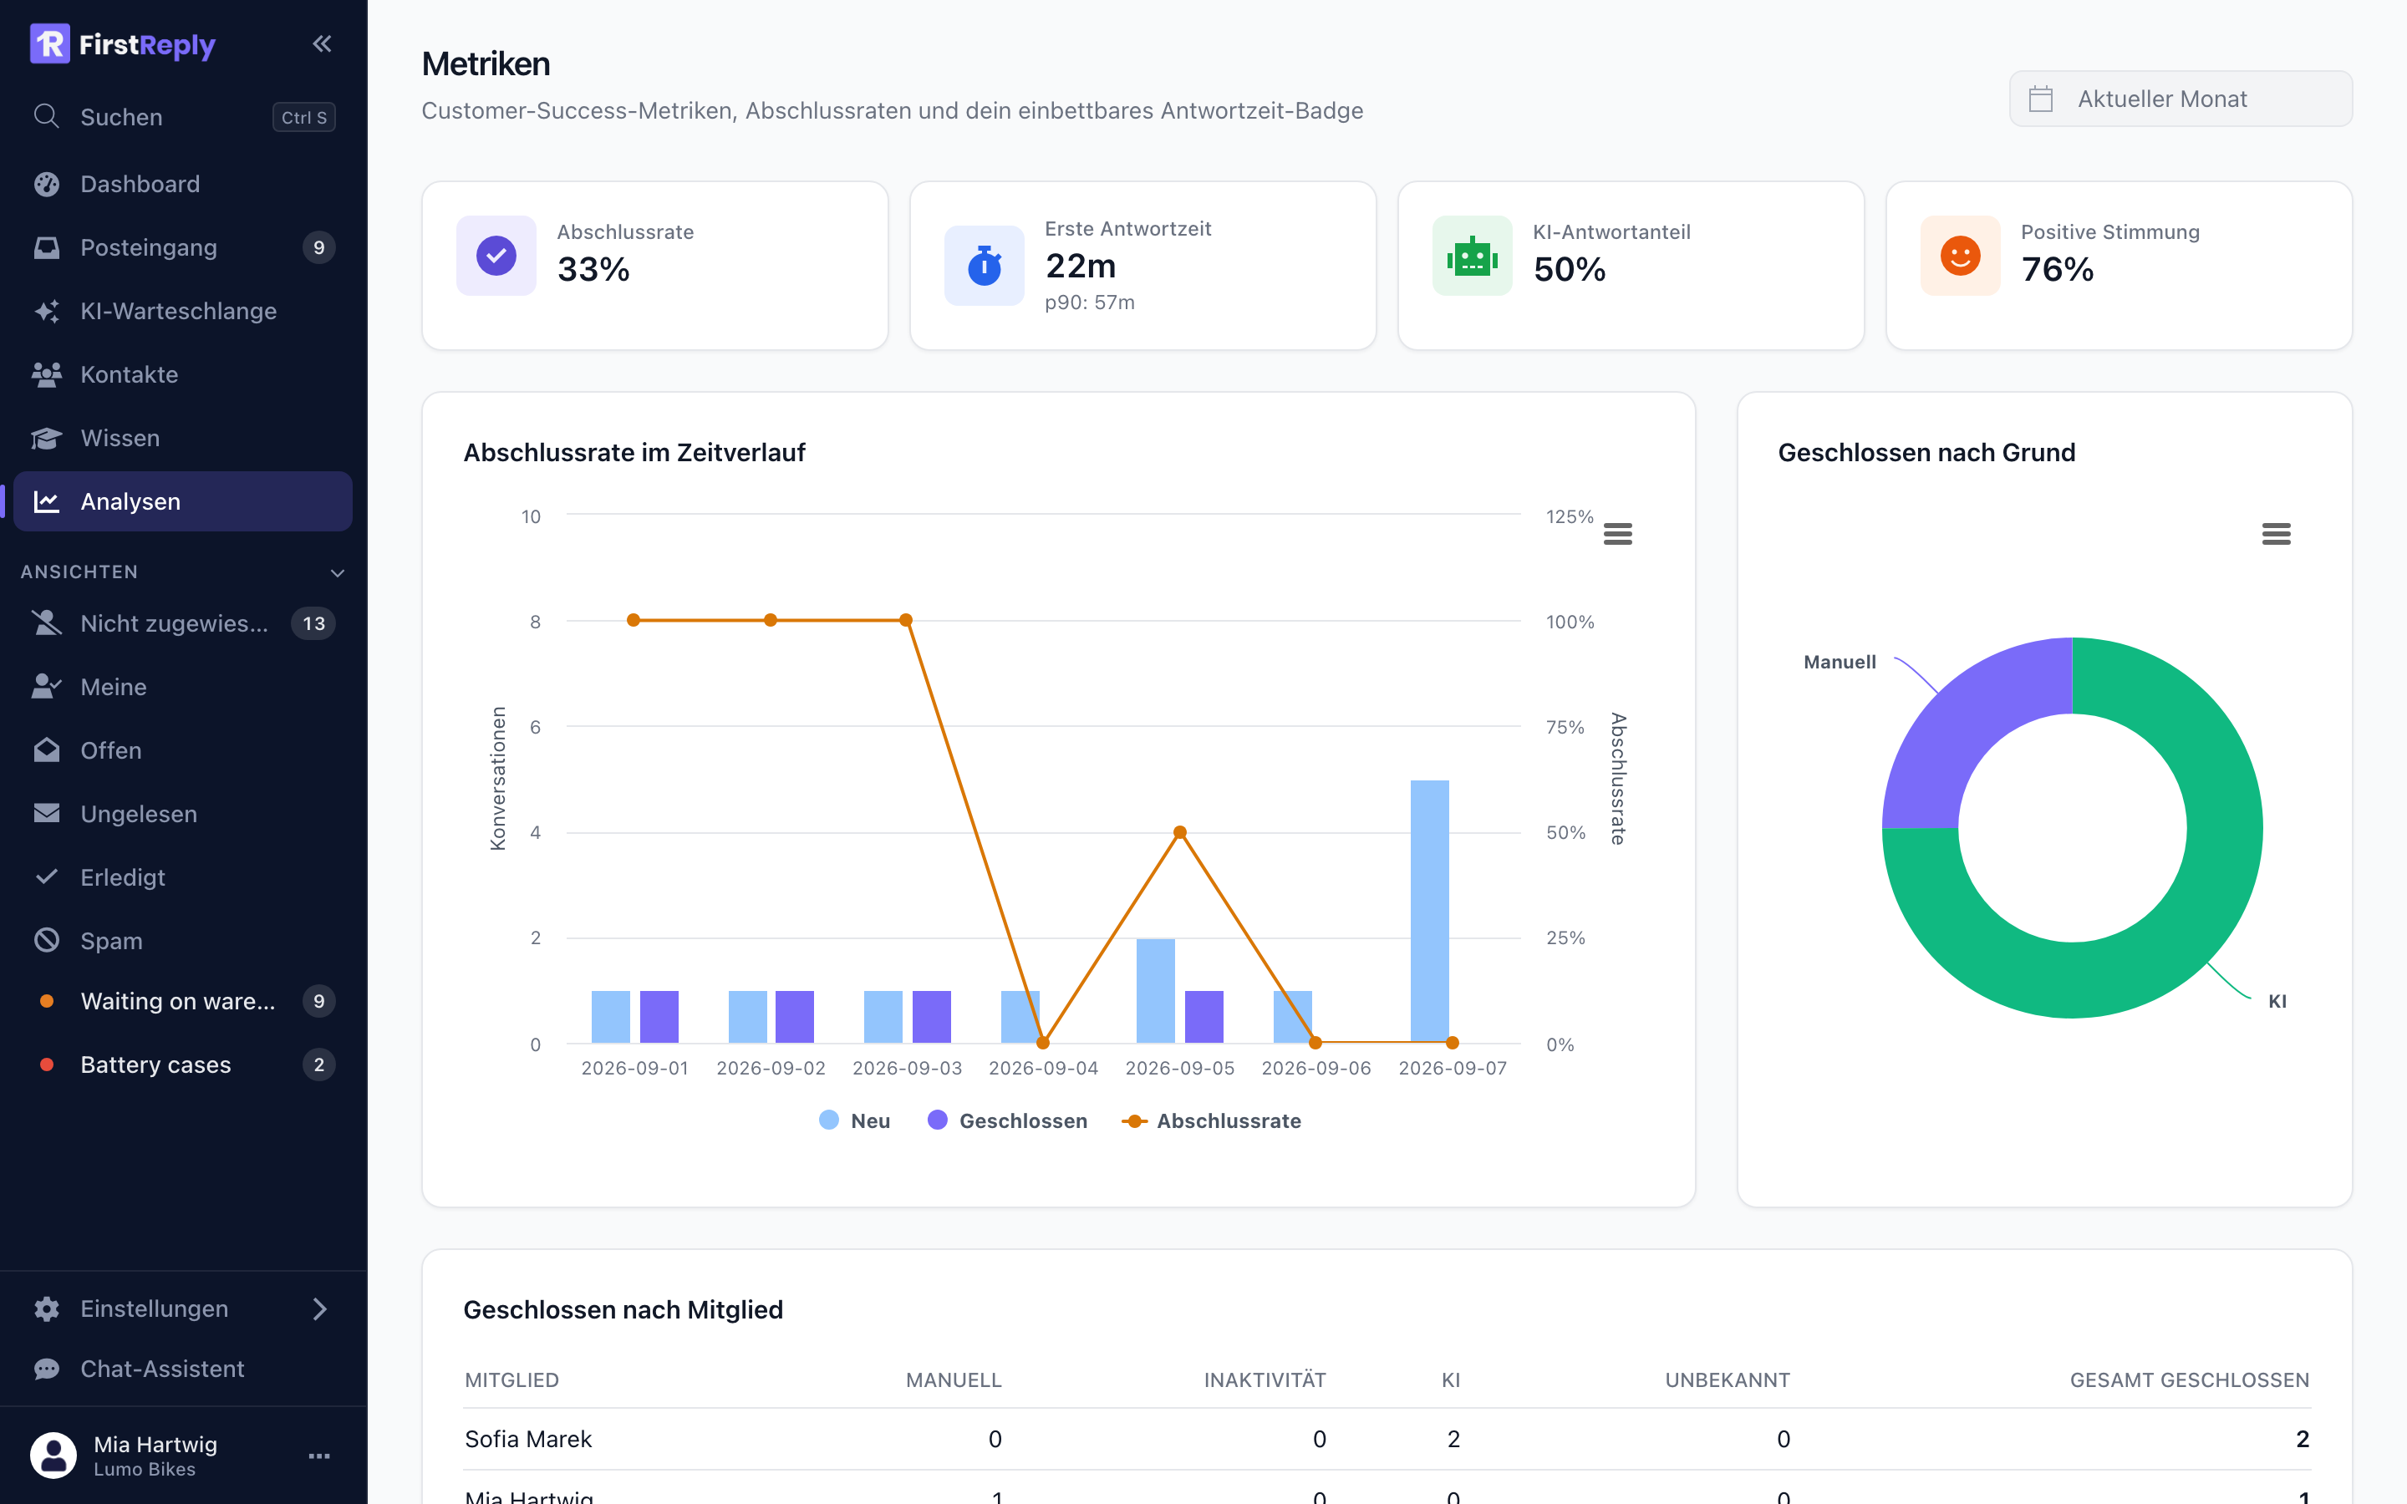Click the MITGLIED column header
The height and width of the screenshot is (1504, 2407).
click(x=512, y=1380)
